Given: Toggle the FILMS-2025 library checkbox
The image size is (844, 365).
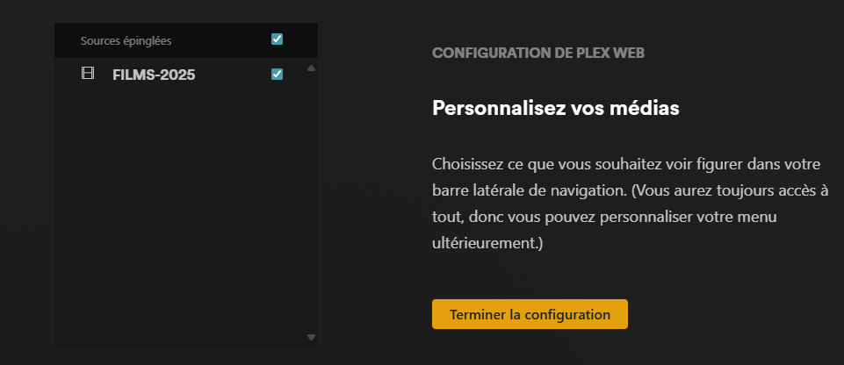Looking at the screenshot, I should point(277,75).
